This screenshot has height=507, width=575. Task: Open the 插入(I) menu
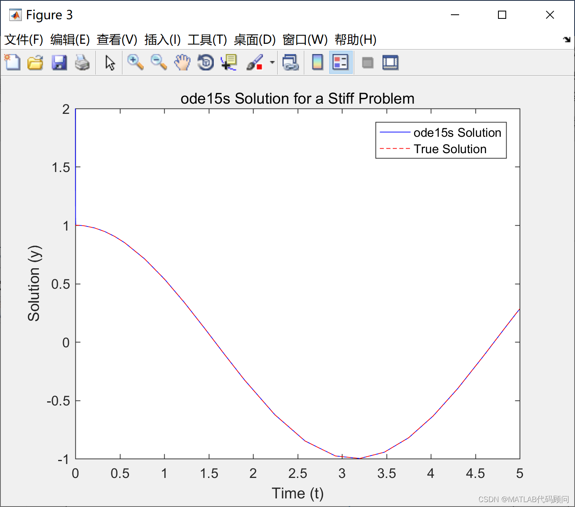pyautogui.click(x=163, y=40)
